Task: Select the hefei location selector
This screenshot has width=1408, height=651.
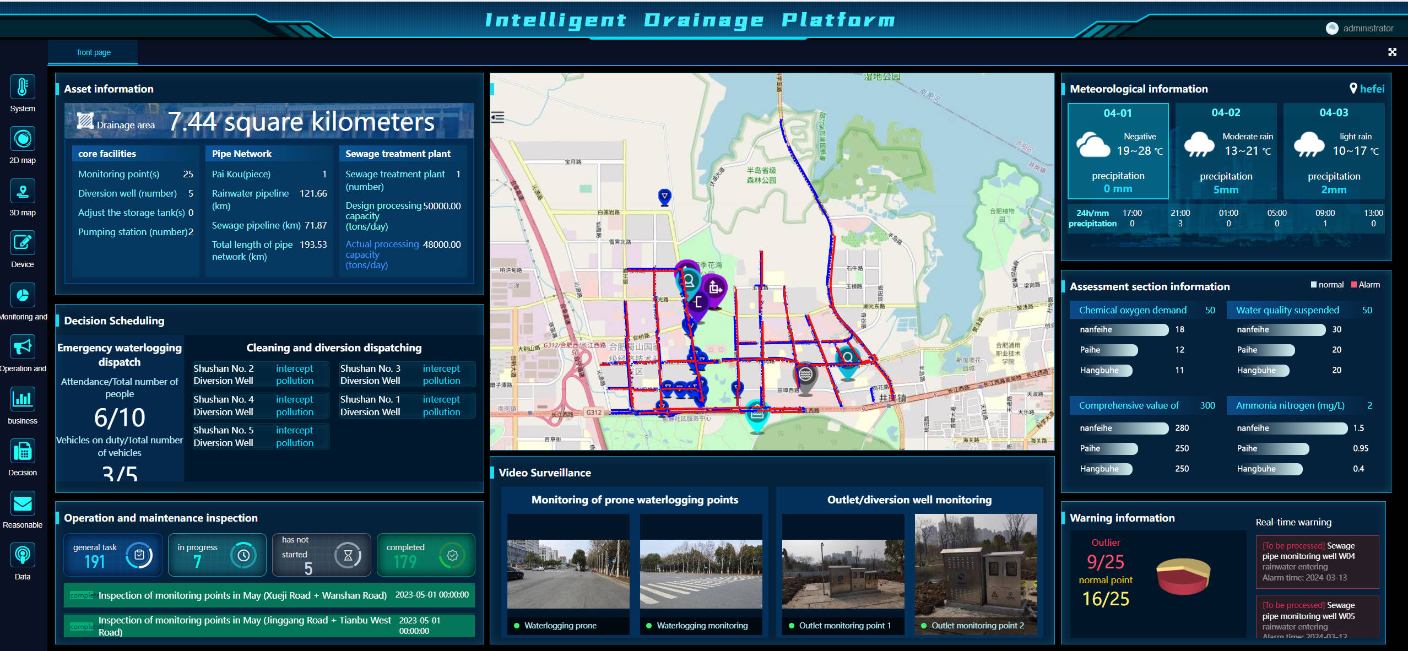Action: tap(1367, 89)
